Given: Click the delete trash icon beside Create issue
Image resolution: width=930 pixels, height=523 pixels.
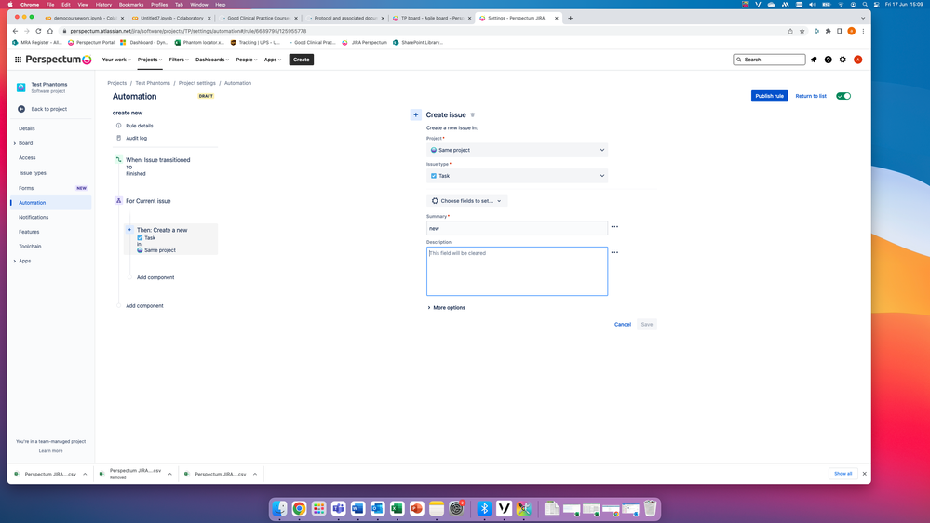Looking at the screenshot, I should [473, 115].
